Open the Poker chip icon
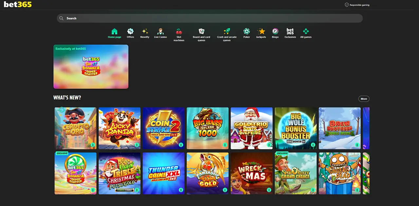The width and height of the screenshot is (419, 206). (x=246, y=32)
